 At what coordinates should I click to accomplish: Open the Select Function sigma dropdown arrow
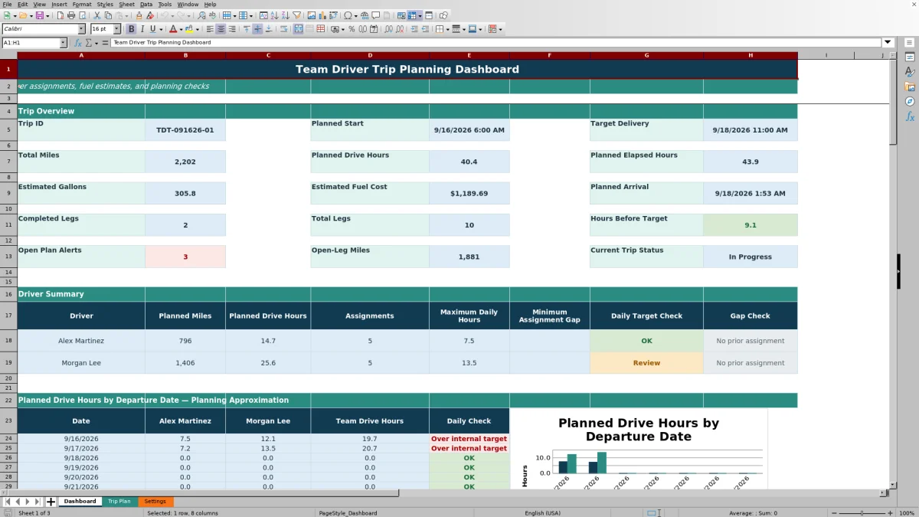[95, 43]
